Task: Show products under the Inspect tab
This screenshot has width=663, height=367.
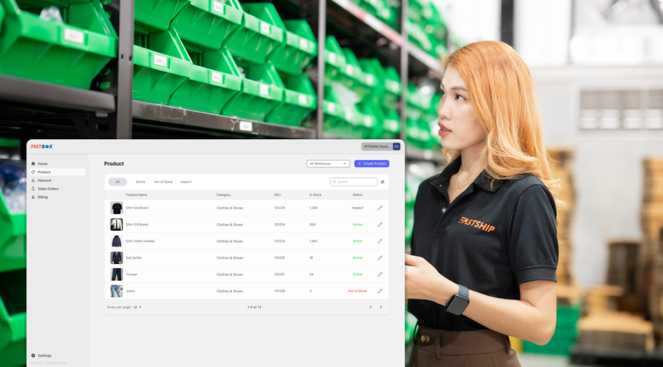Action: [186, 182]
